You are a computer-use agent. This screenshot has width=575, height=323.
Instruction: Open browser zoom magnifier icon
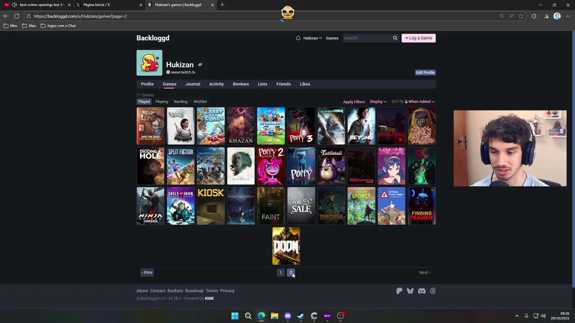[x=502, y=16]
